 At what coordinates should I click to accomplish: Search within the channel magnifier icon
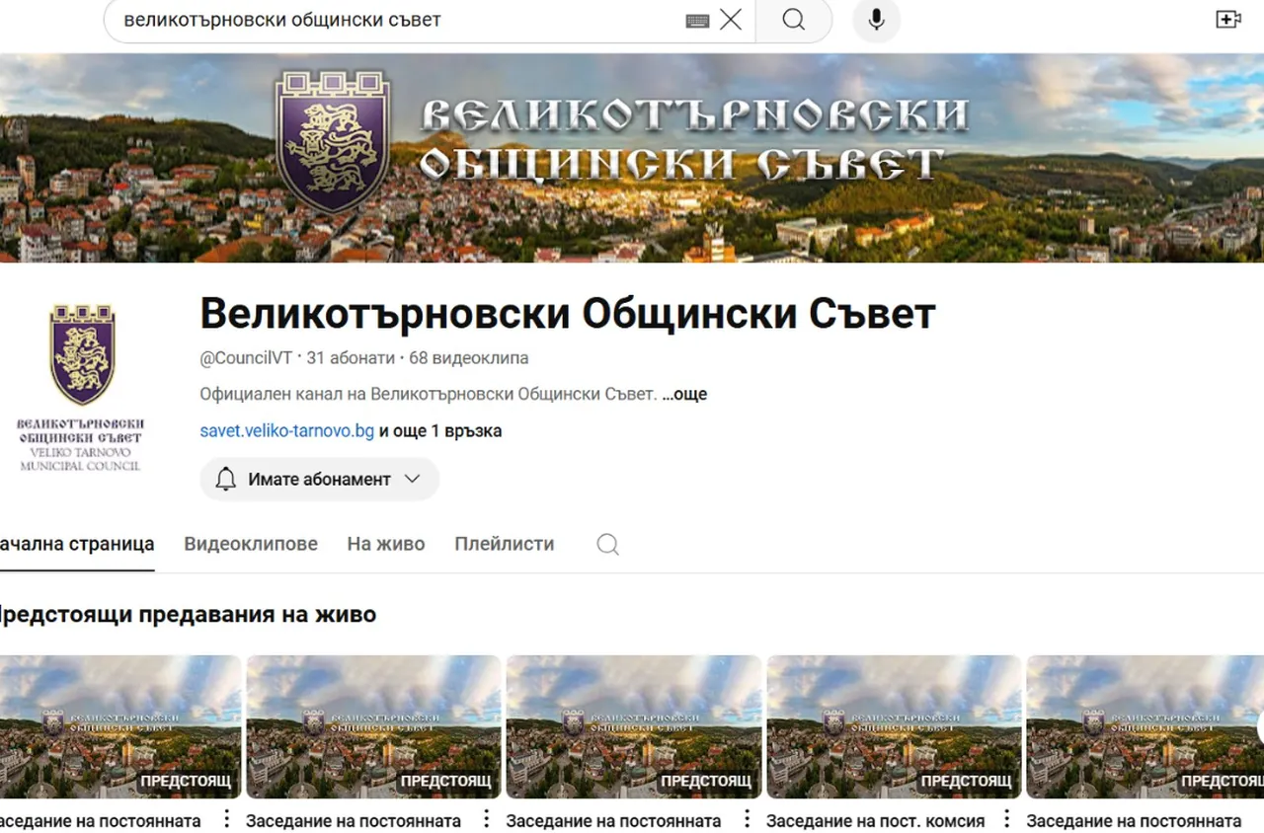pos(608,545)
